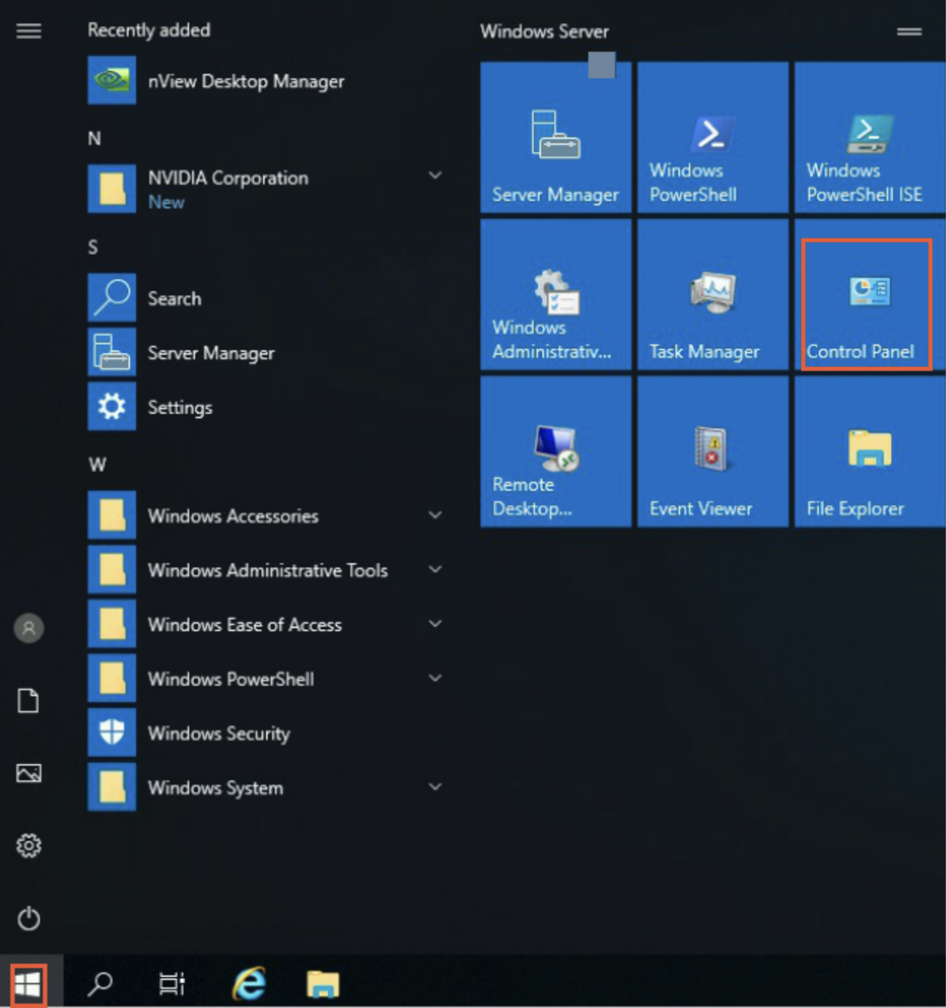Click the "Settings" app label
Viewport: 946px width, 1008px height.
(180, 407)
